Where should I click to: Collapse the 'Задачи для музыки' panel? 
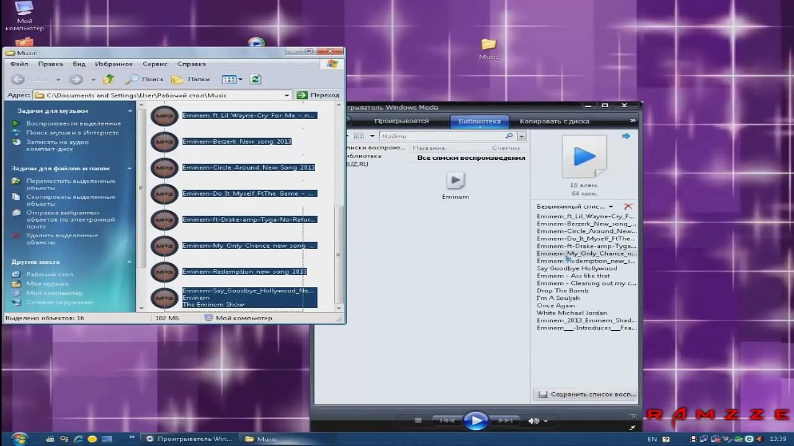[130, 111]
